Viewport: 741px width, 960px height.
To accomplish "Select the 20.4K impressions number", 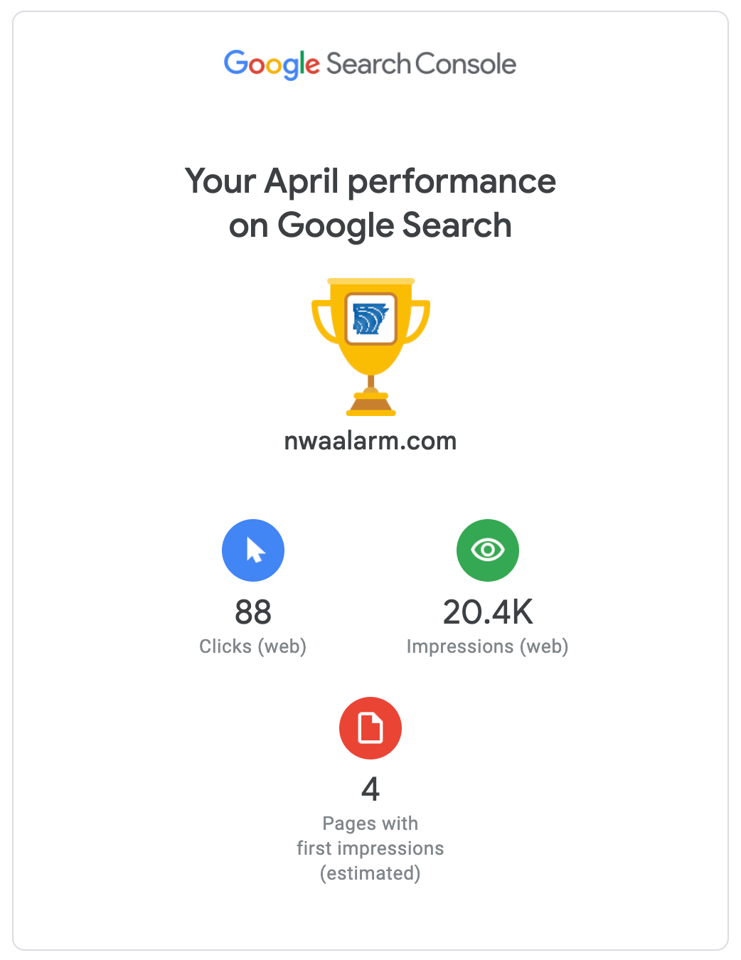I will [488, 612].
